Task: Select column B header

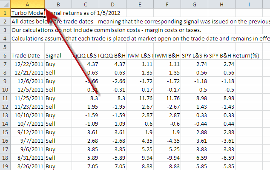Action: 58,4
